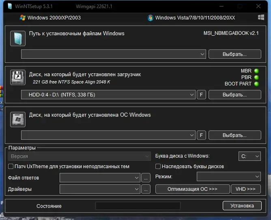
Task: Open the Windows installation files path dropdown
Action: pos(114,54)
